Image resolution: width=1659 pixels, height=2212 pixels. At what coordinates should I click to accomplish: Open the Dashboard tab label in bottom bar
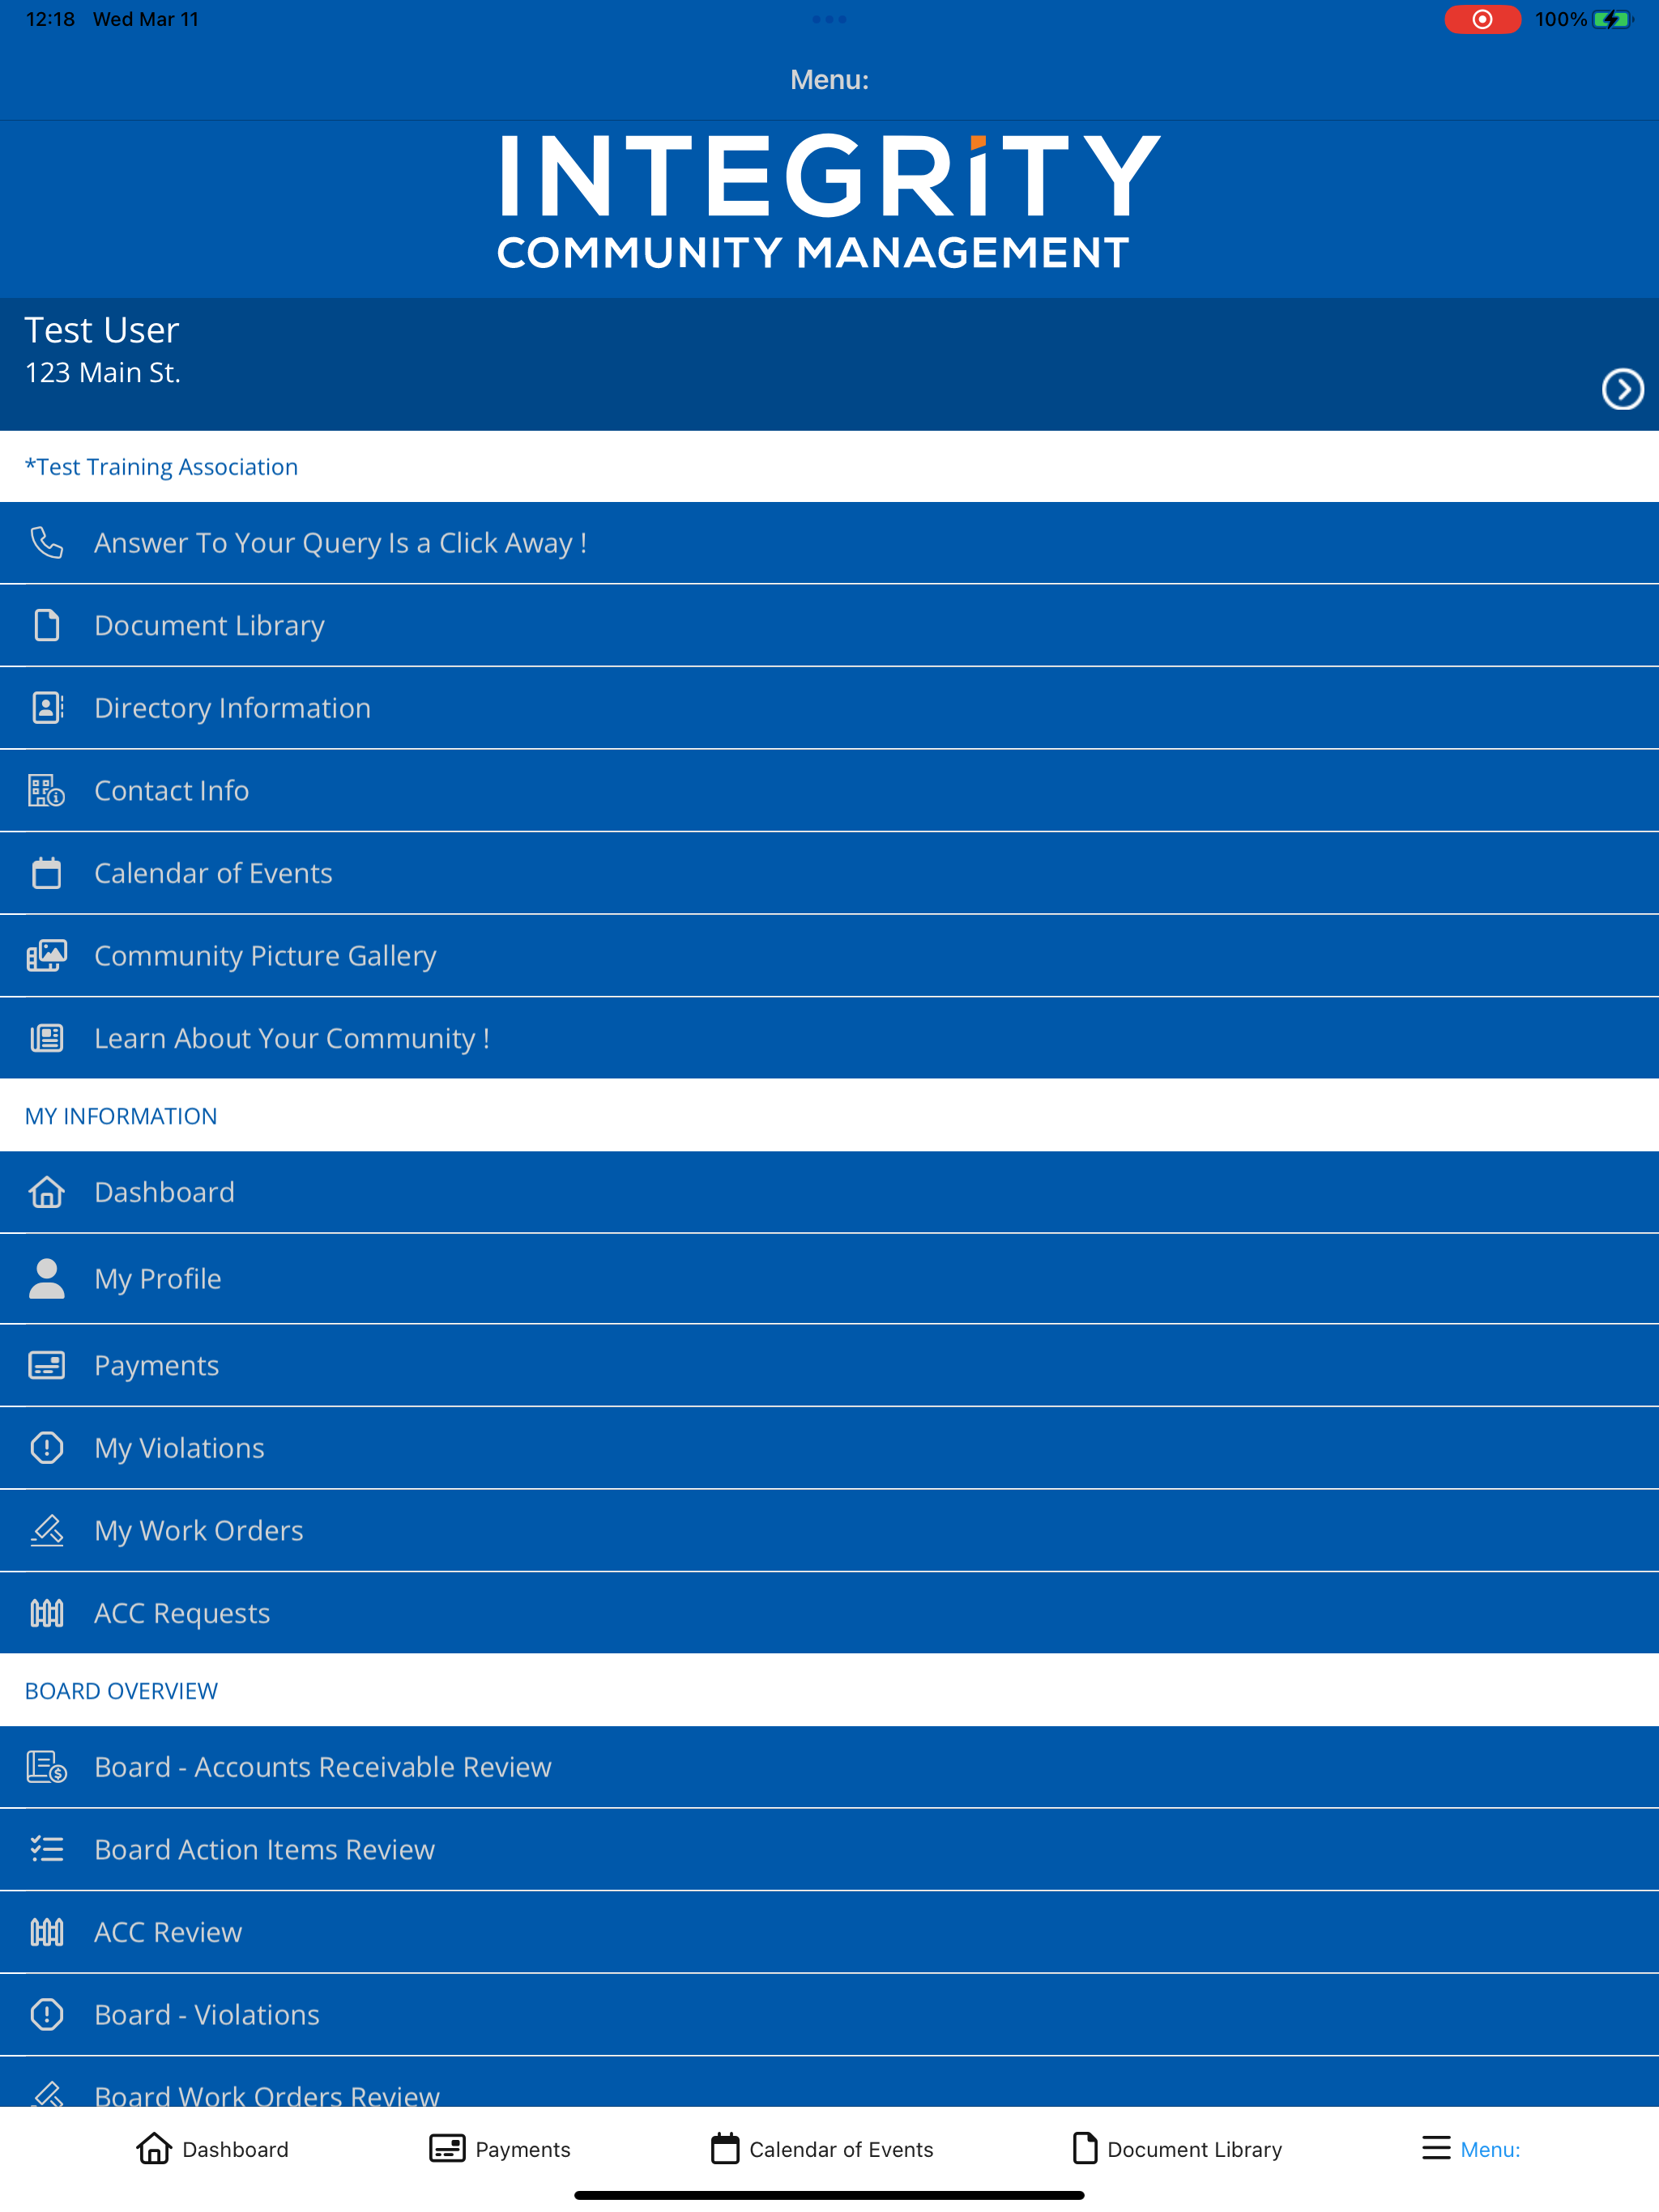tap(235, 2149)
